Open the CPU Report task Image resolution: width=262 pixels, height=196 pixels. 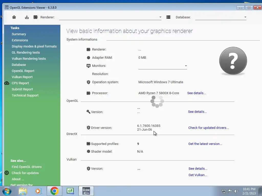click(x=20, y=83)
